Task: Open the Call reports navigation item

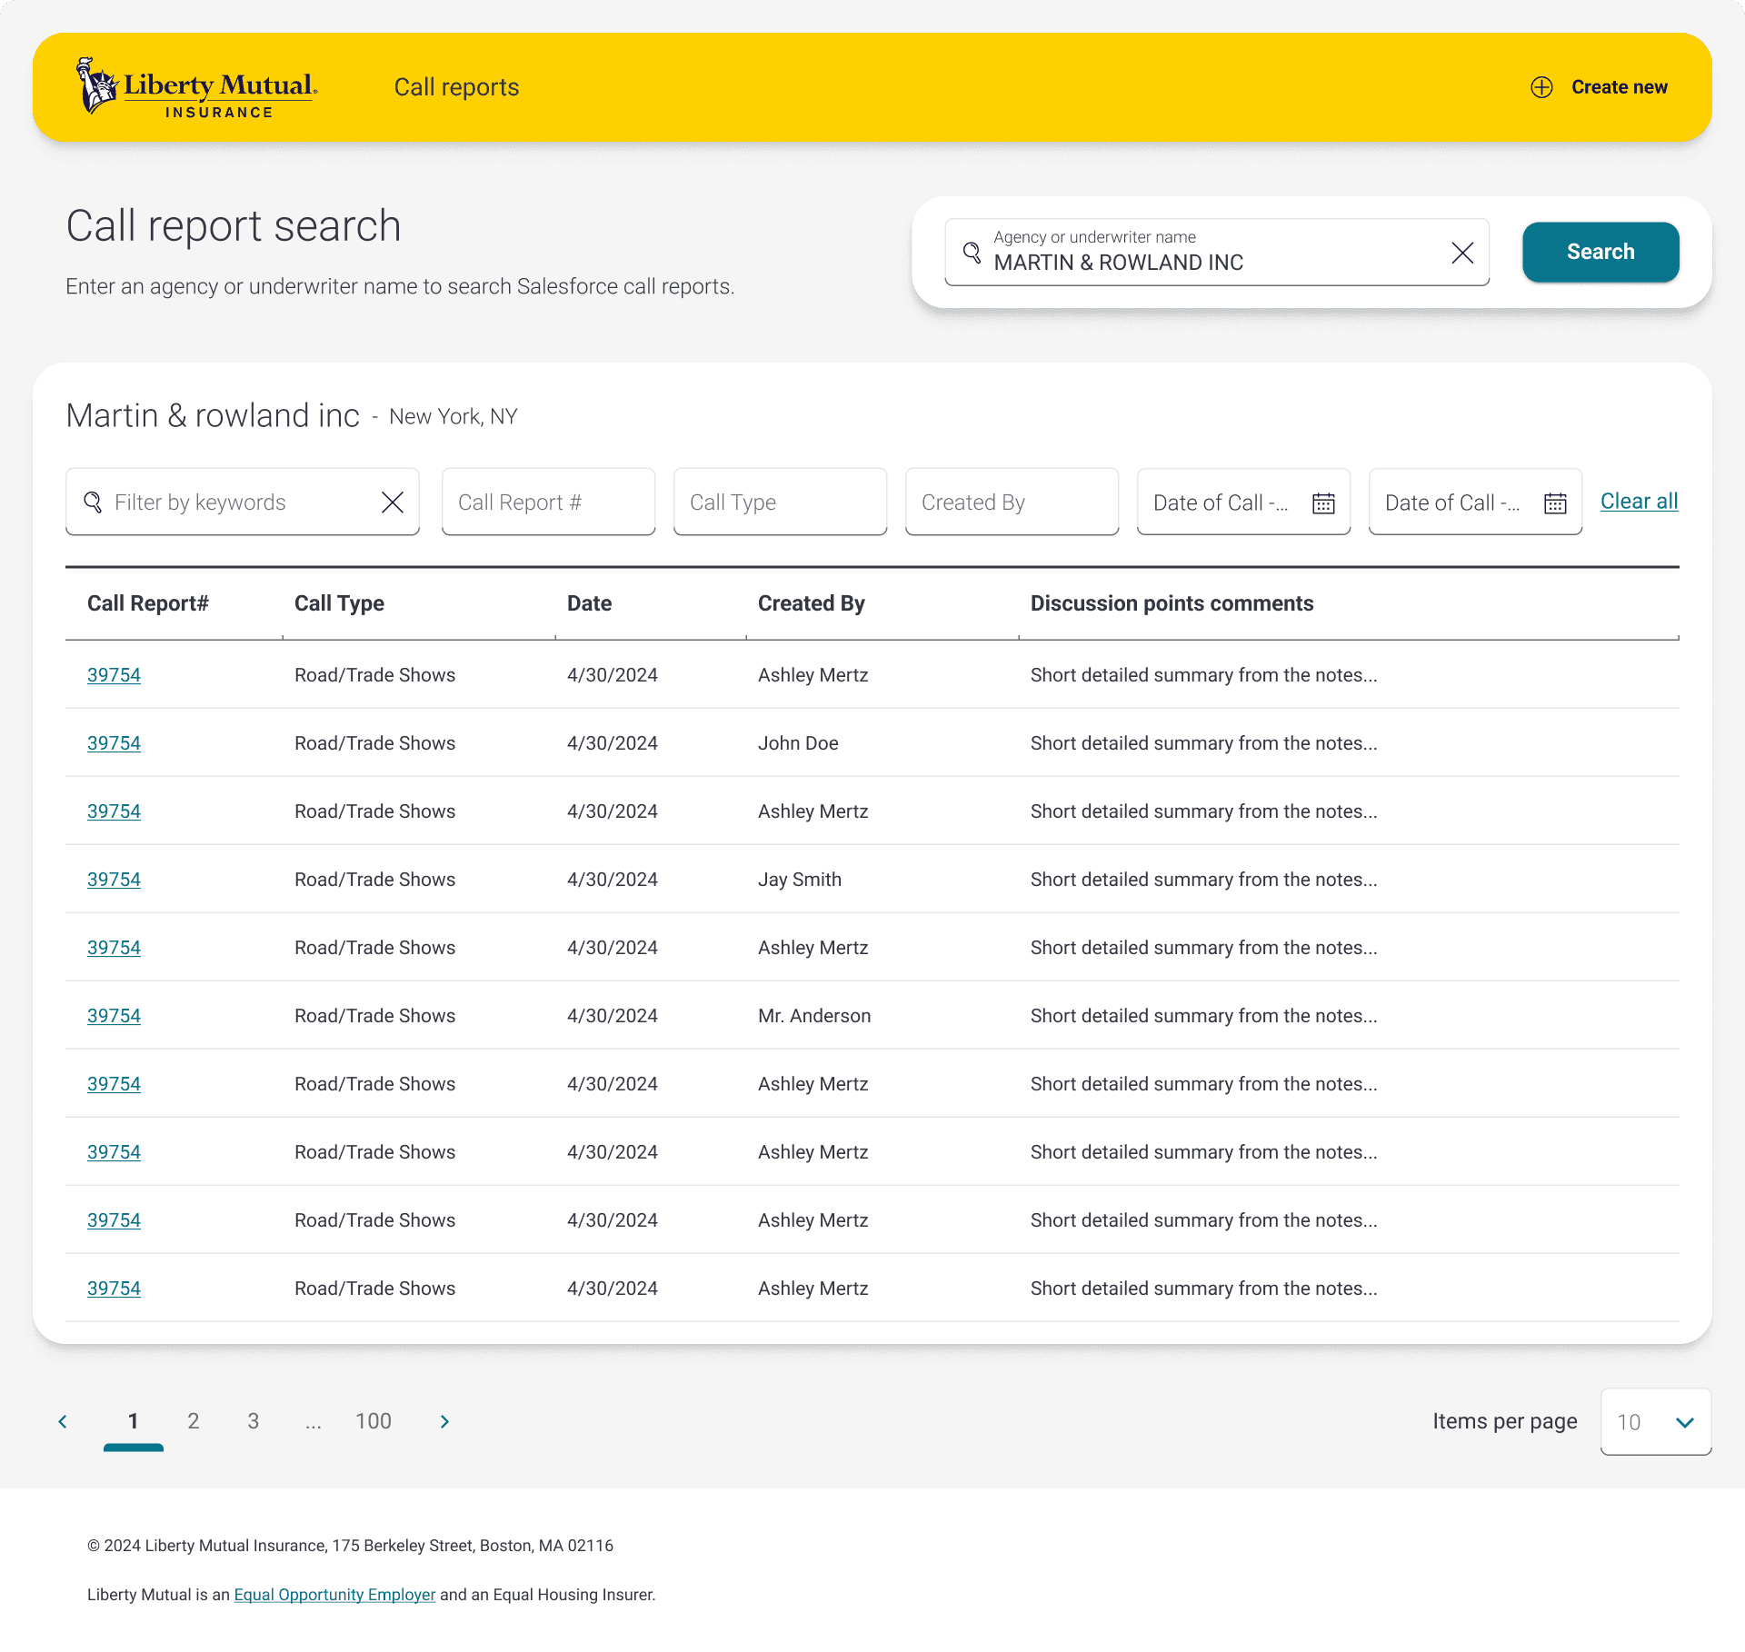Action: [456, 87]
